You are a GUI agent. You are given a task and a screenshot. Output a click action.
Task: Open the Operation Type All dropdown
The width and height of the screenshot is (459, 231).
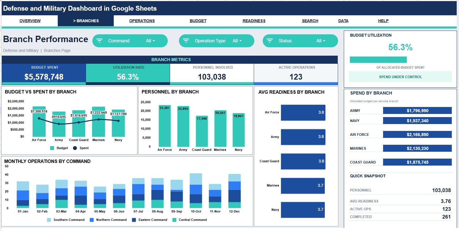[237, 41]
